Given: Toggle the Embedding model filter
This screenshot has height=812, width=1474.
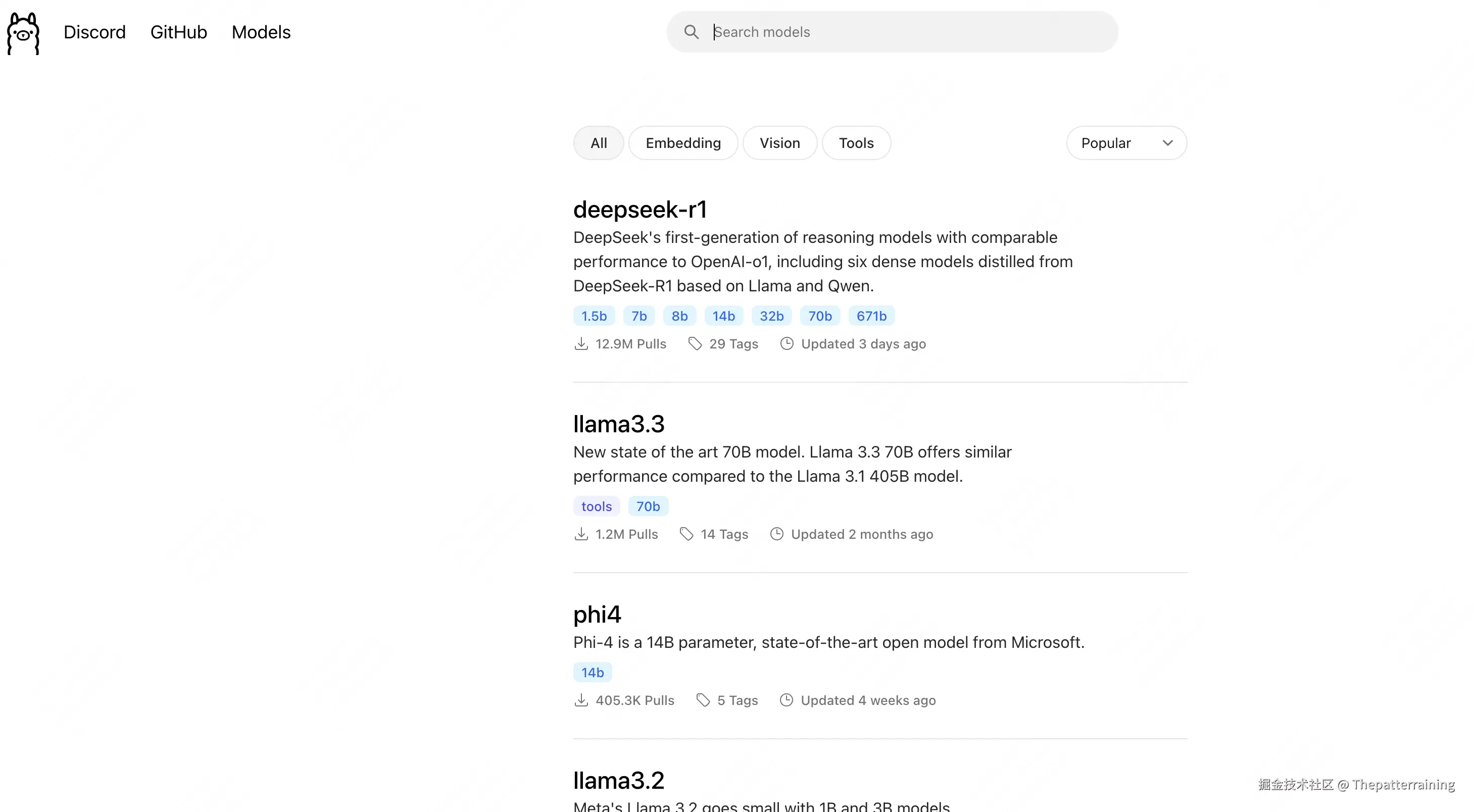Looking at the screenshot, I should (x=684, y=142).
